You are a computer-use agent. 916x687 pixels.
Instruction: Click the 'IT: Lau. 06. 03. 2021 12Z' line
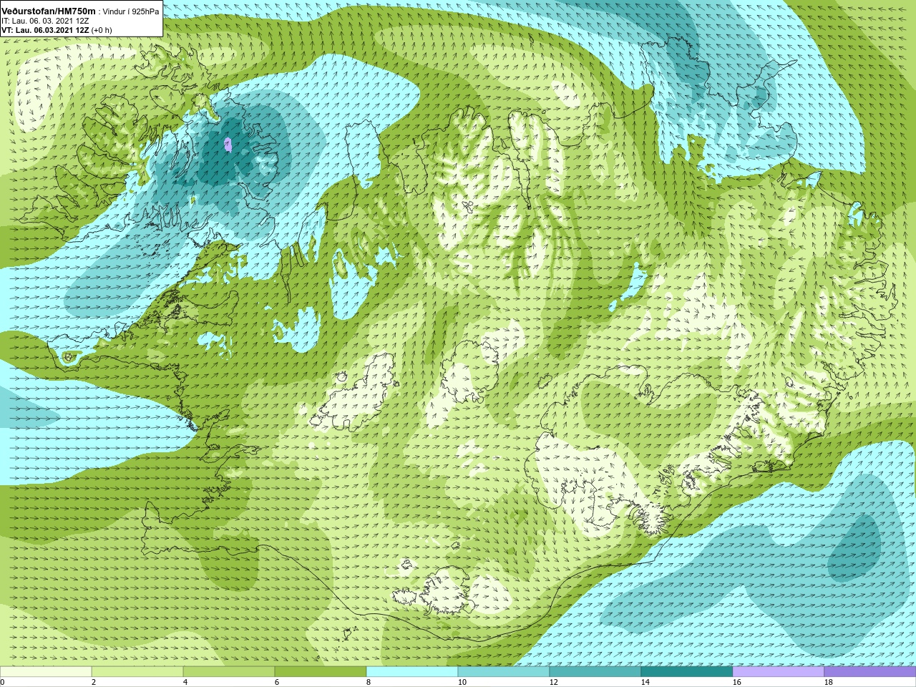[45, 21]
